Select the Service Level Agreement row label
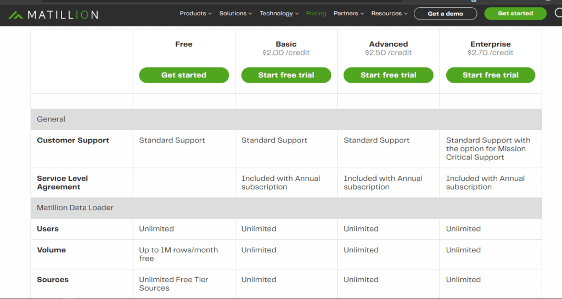This screenshot has width=562, height=299. point(63,182)
